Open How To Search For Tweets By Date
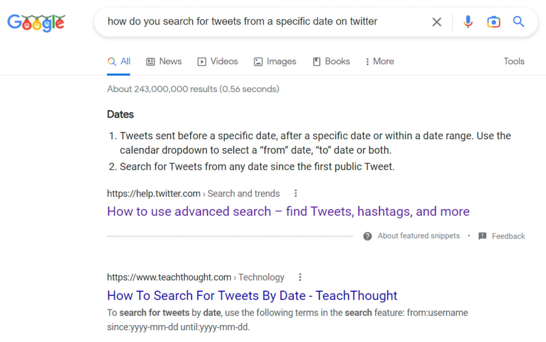Screen dimensions: 546x342 click(x=252, y=296)
